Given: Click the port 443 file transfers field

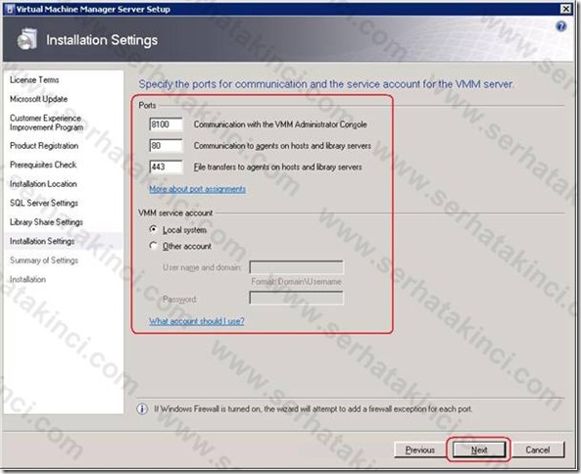Looking at the screenshot, I should point(166,167).
